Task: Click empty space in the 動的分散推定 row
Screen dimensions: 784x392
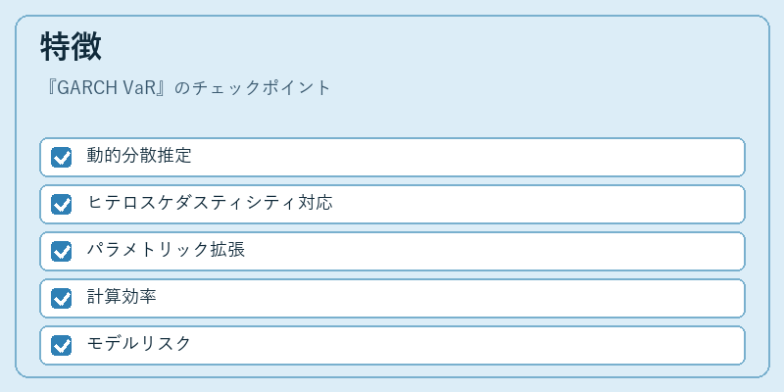Action: 465,158
